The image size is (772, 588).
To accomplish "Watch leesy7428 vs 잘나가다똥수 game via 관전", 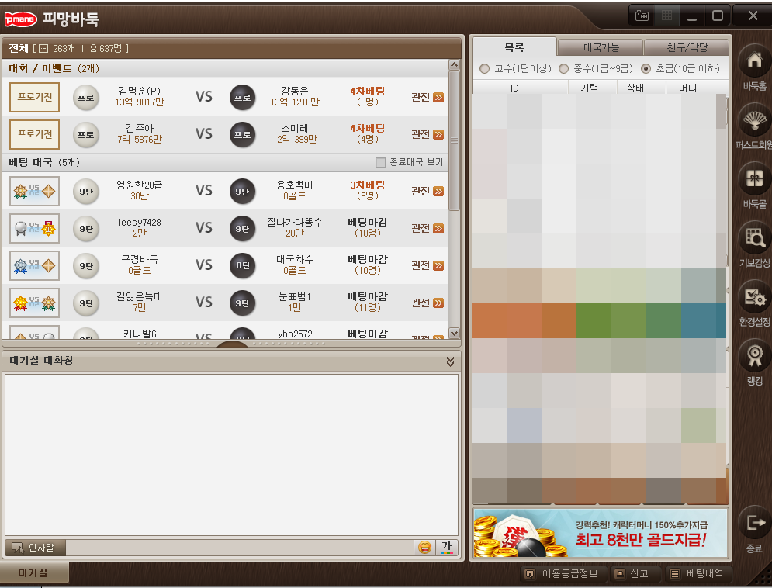I will 428,228.
